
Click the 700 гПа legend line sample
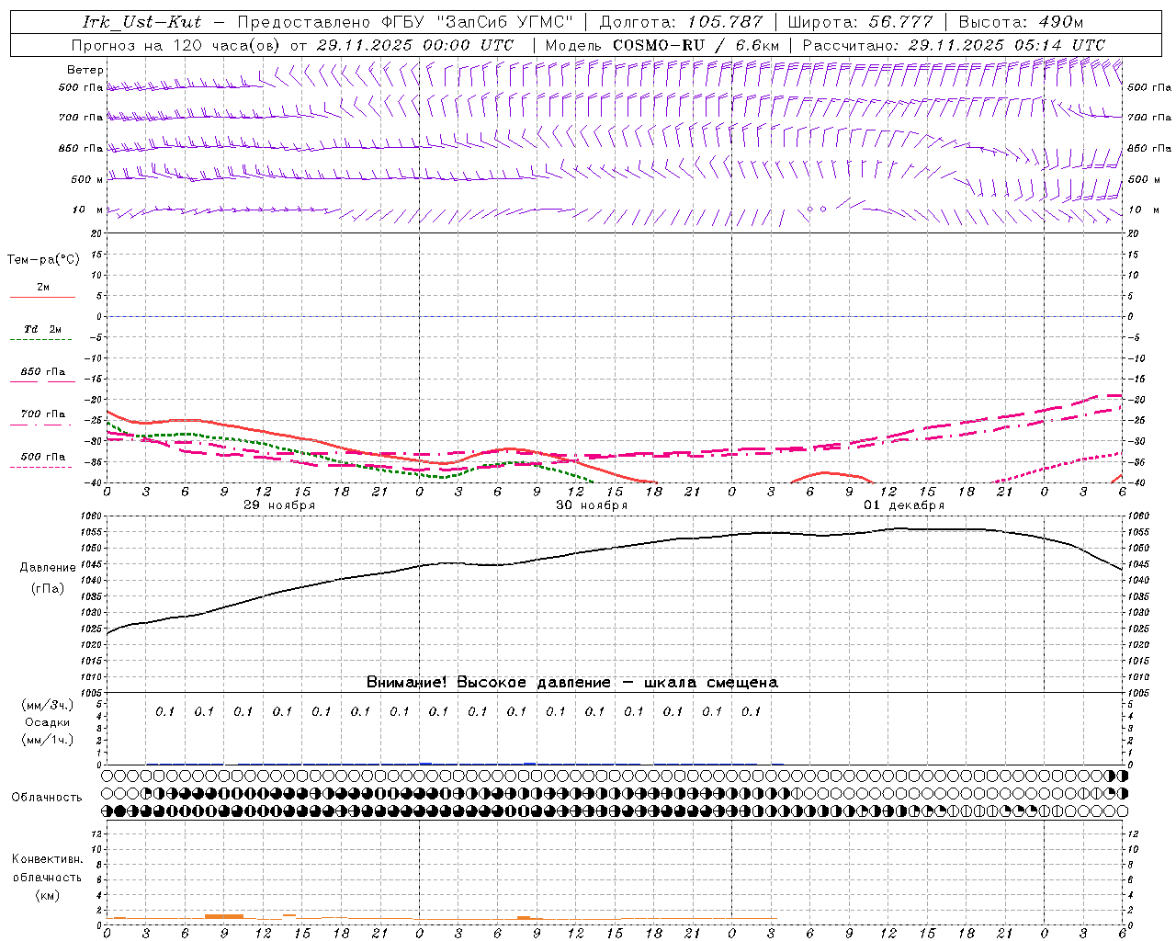tap(42, 425)
